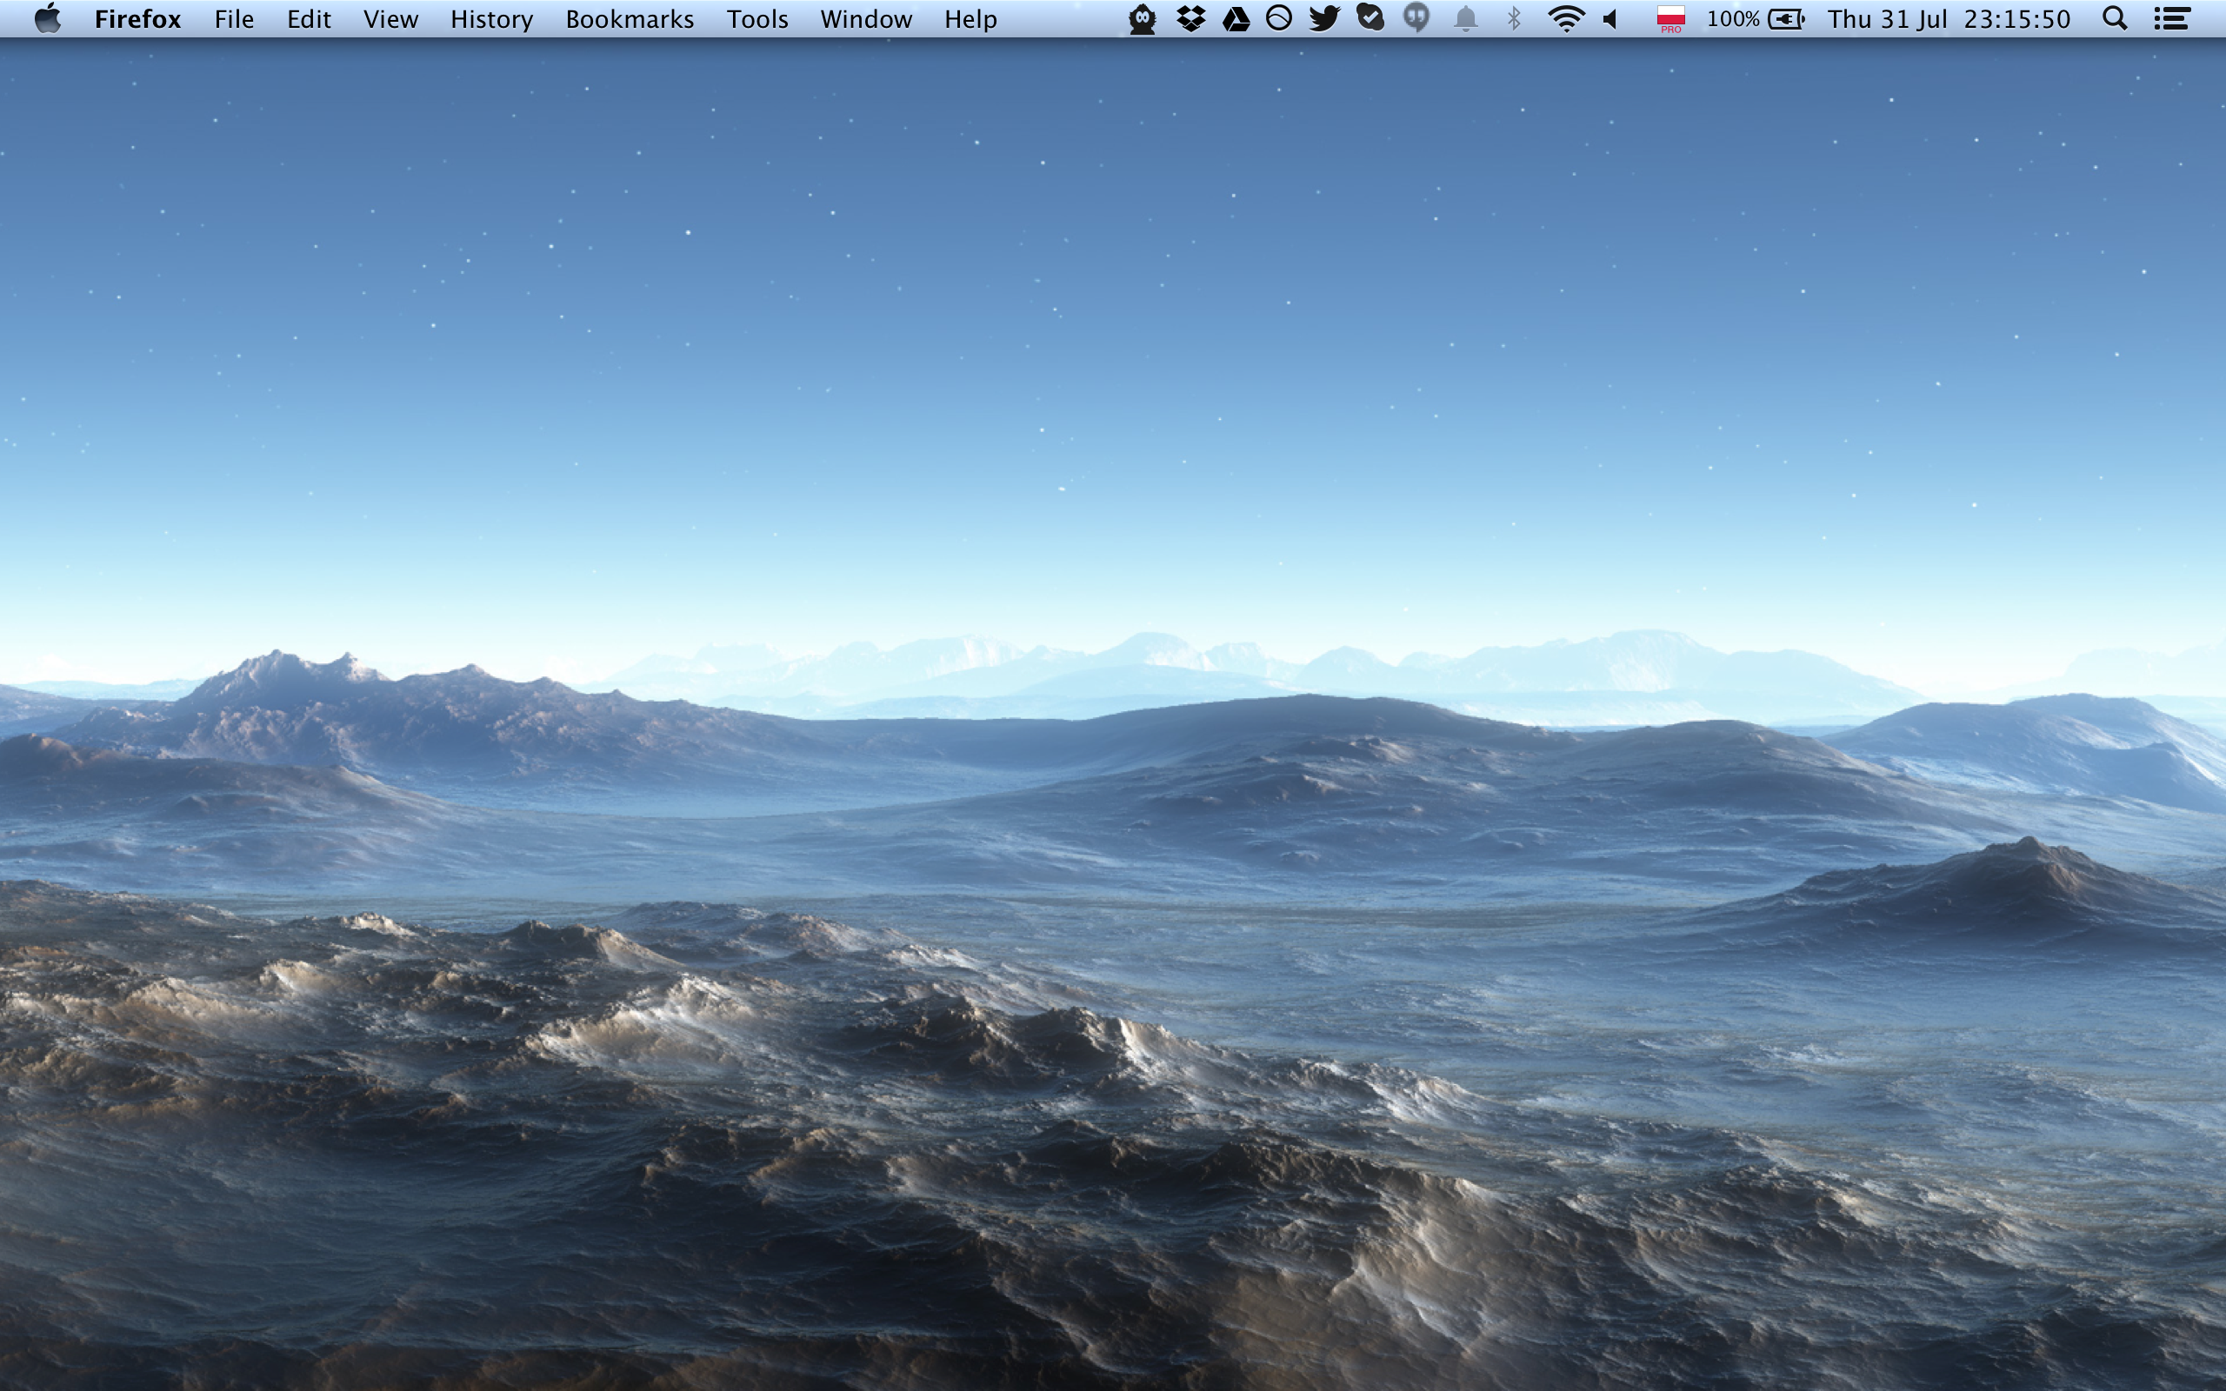Click the Twitter bird menu bar icon
Image resolution: width=2226 pixels, height=1391 pixels.
click(1323, 18)
